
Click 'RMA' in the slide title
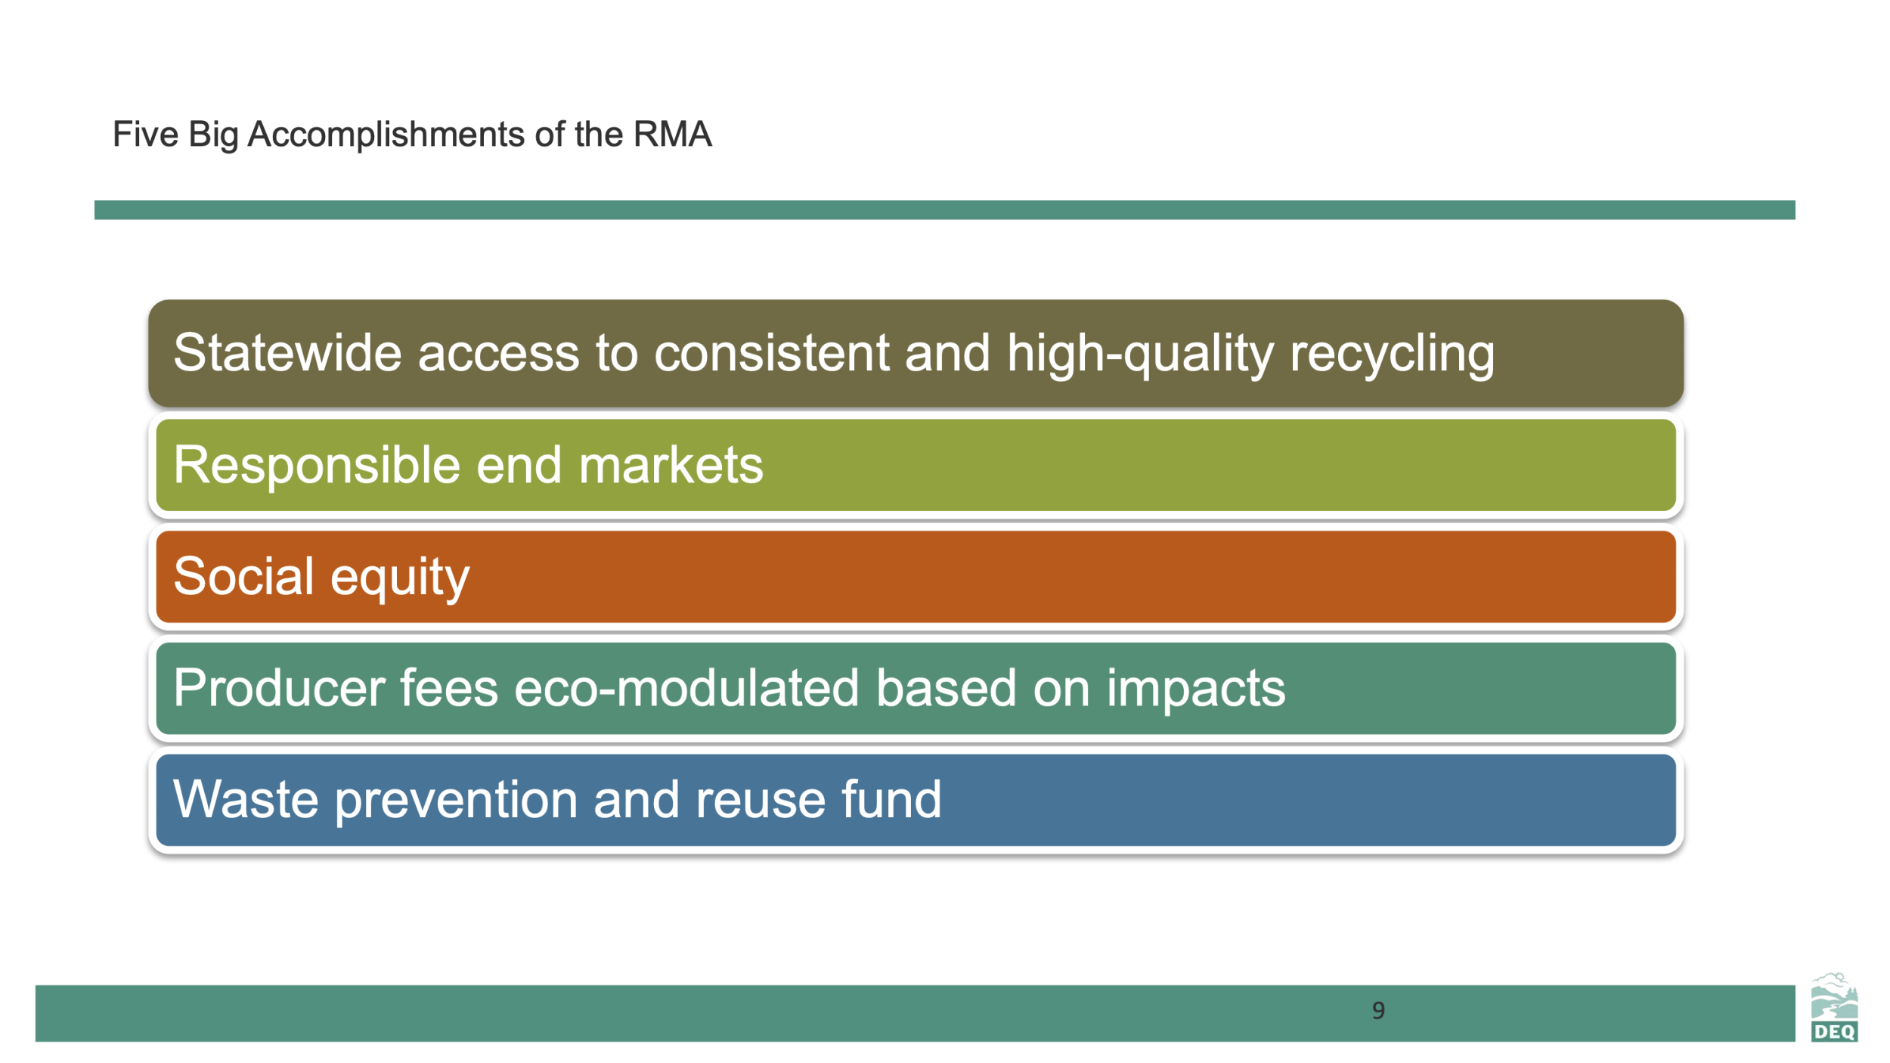(672, 135)
